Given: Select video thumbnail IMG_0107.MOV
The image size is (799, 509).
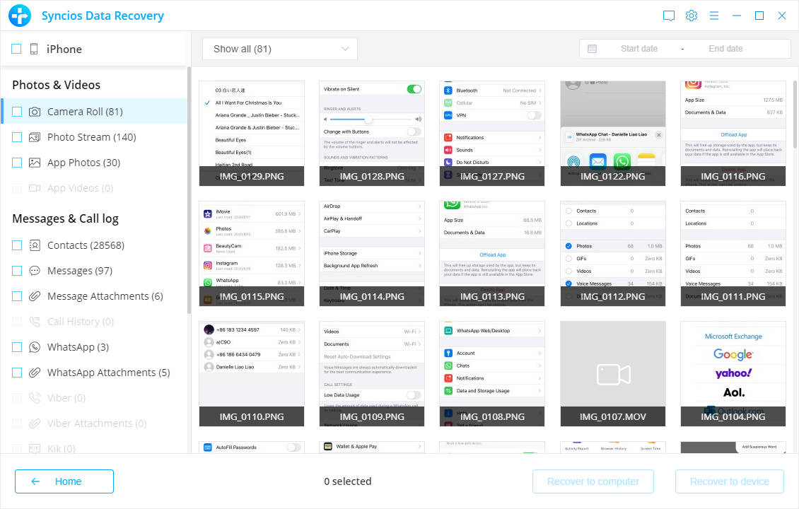Looking at the screenshot, I should click(613, 374).
